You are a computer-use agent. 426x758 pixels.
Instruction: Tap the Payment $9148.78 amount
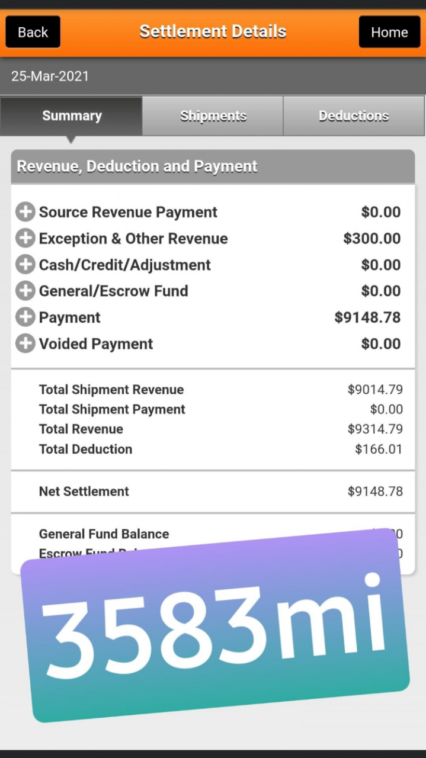point(367,317)
